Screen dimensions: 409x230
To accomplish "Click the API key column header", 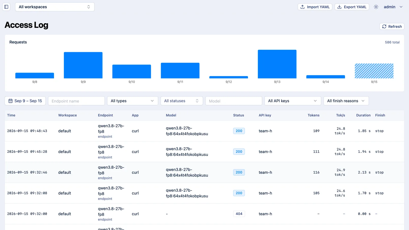I will click(x=265, y=115).
